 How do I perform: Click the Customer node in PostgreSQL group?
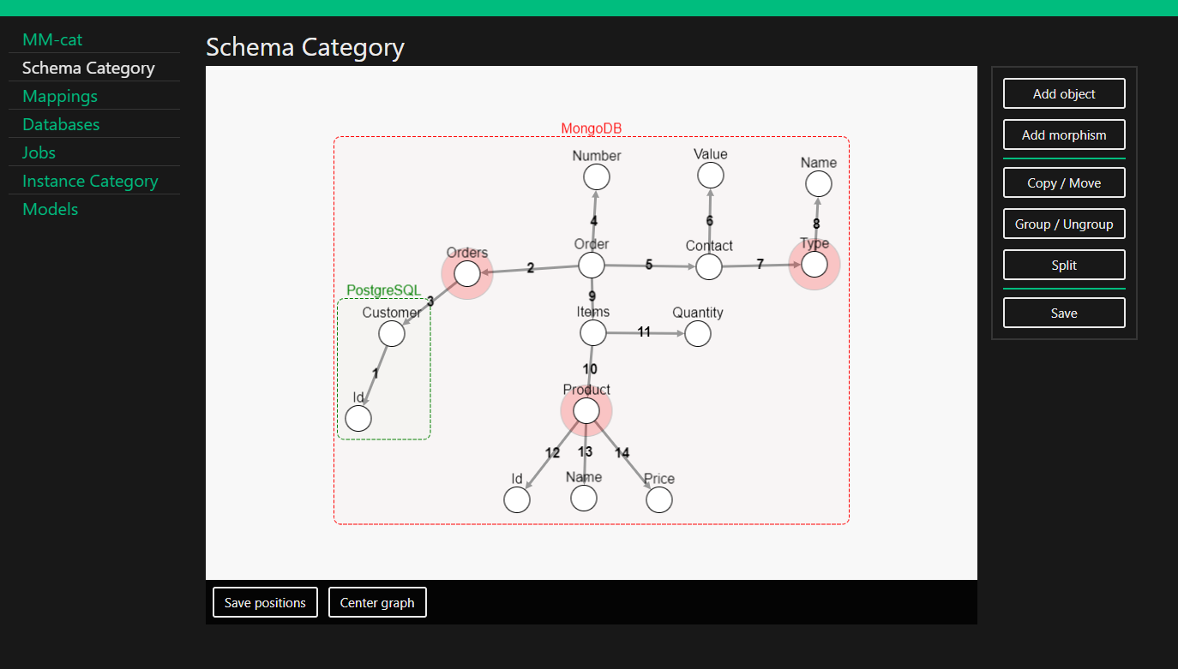click(x=392, y=333)
